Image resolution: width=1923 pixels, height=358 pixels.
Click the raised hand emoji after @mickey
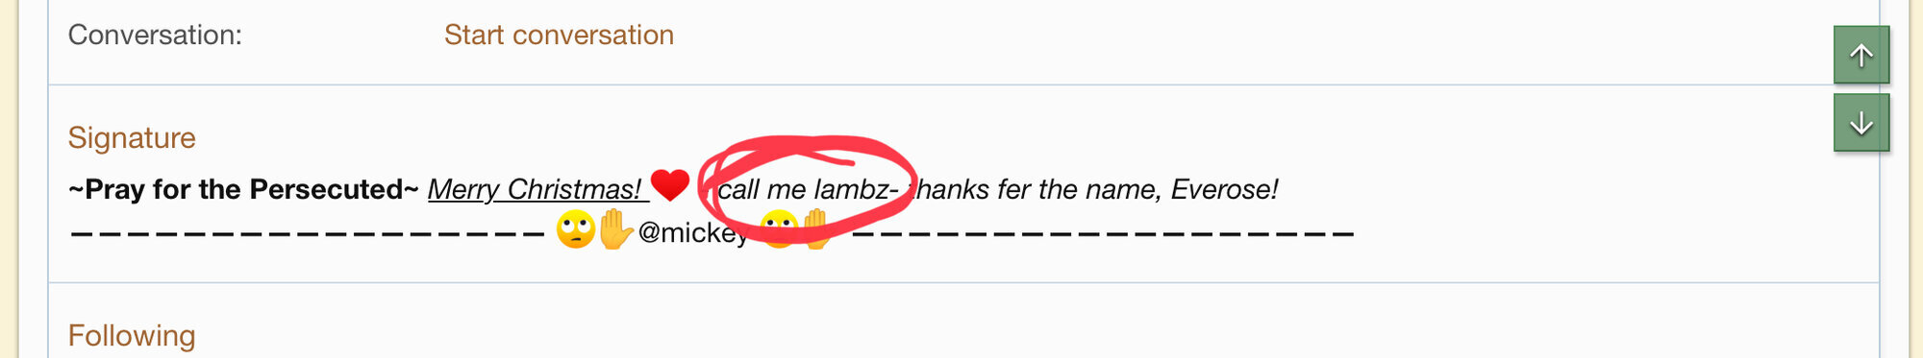[x=817, y=230]
